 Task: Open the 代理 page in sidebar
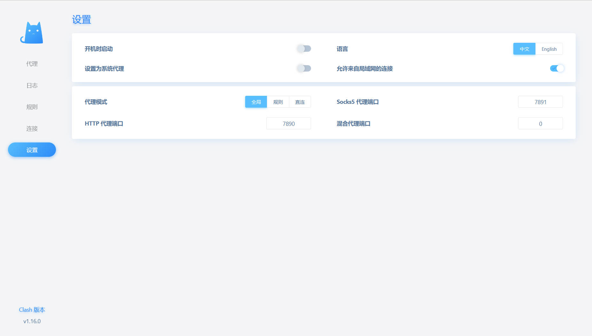pos(32,64)
